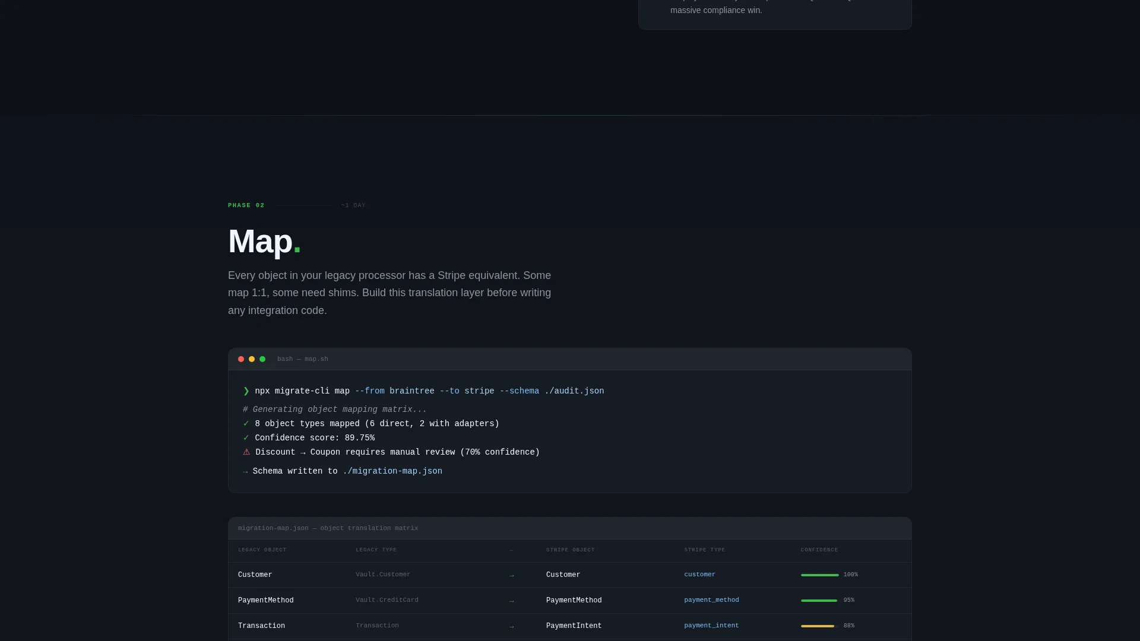Click '# Generating object mapping matrix...' comment
1140x641 pixels.
pyautogui.click(x=335, y=410)
